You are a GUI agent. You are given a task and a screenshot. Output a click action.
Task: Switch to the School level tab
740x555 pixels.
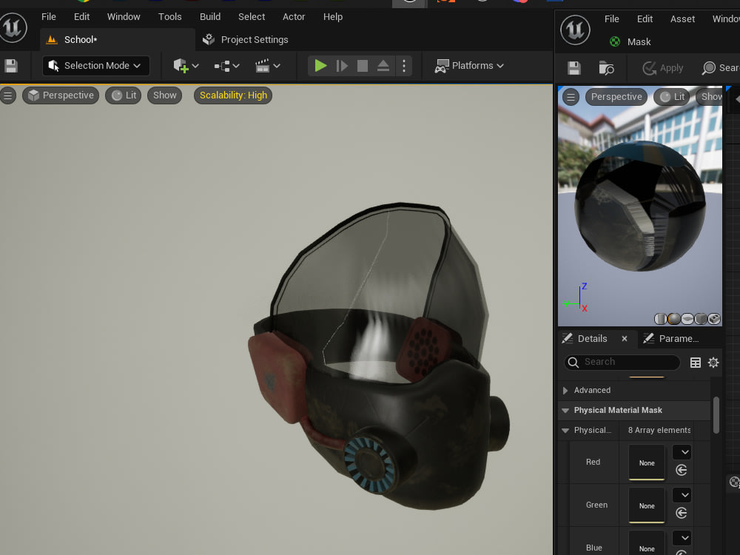118,40
